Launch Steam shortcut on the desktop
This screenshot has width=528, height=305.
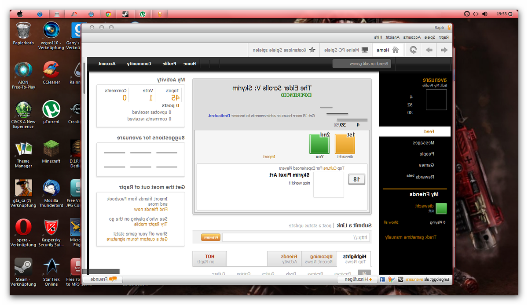tap(23, 272)
